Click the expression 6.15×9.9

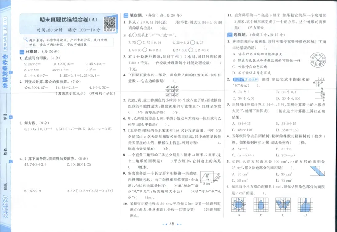pyautogui.click(x=33, y=191)
